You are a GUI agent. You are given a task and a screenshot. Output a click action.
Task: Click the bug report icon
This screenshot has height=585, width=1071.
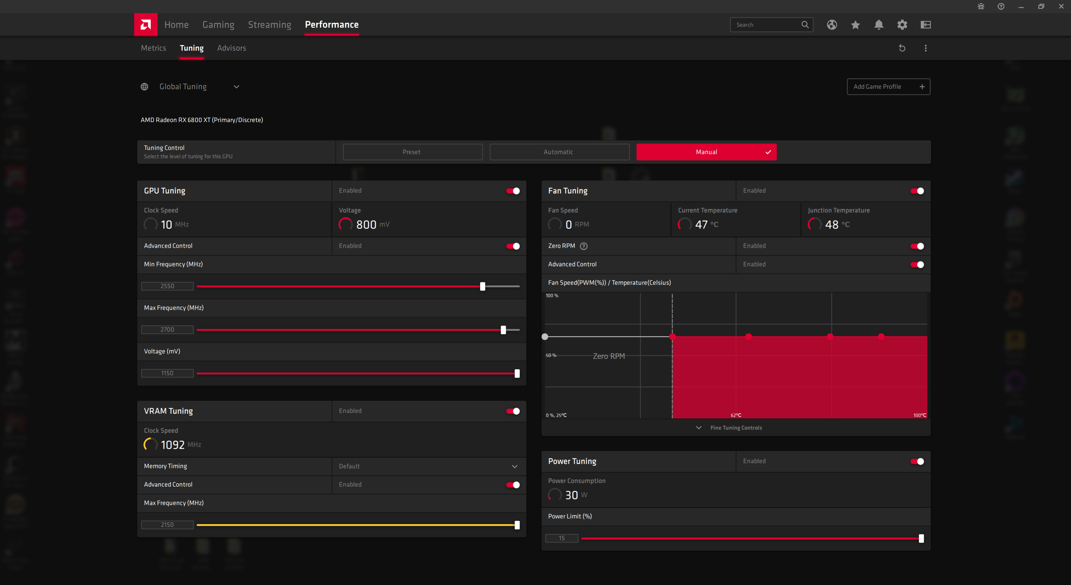(981, 6)
